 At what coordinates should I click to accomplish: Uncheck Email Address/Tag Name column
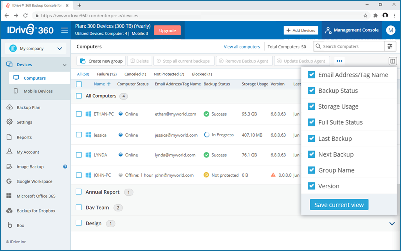click(311, 75)
